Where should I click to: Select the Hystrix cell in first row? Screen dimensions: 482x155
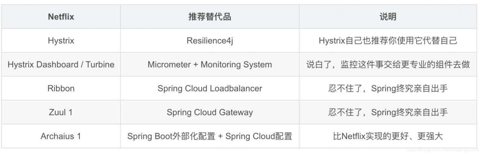point(61,40)
